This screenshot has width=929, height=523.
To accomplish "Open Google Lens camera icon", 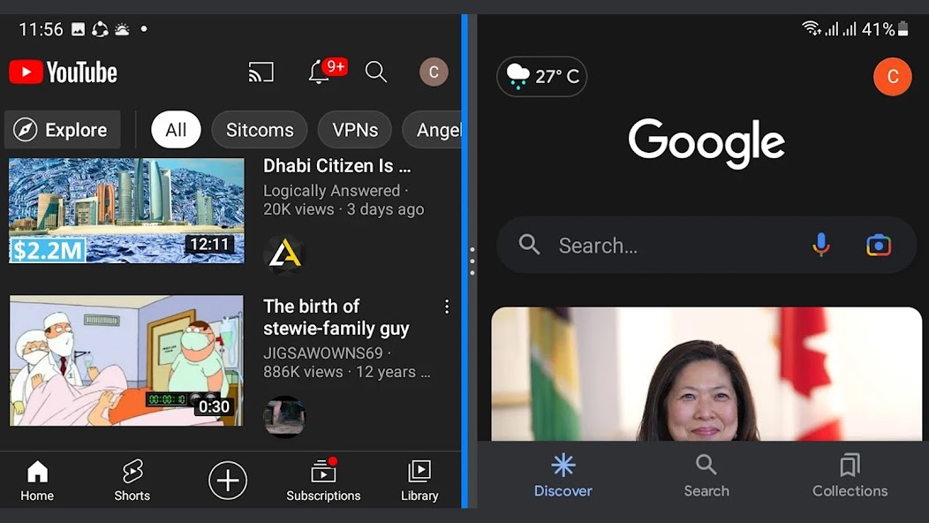I will 878,245.
